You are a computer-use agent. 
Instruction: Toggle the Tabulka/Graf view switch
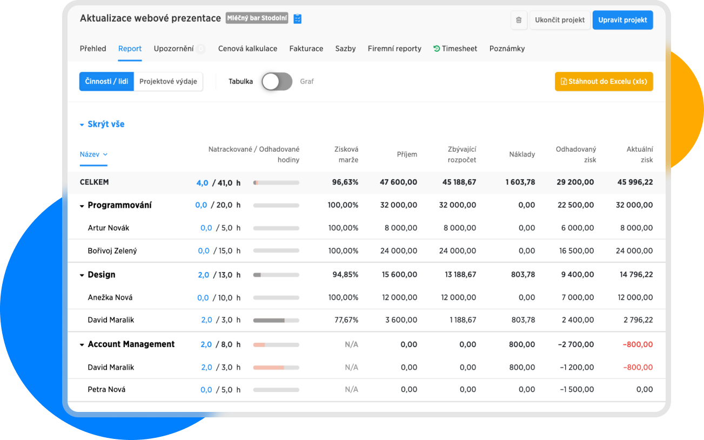point(277,82)
